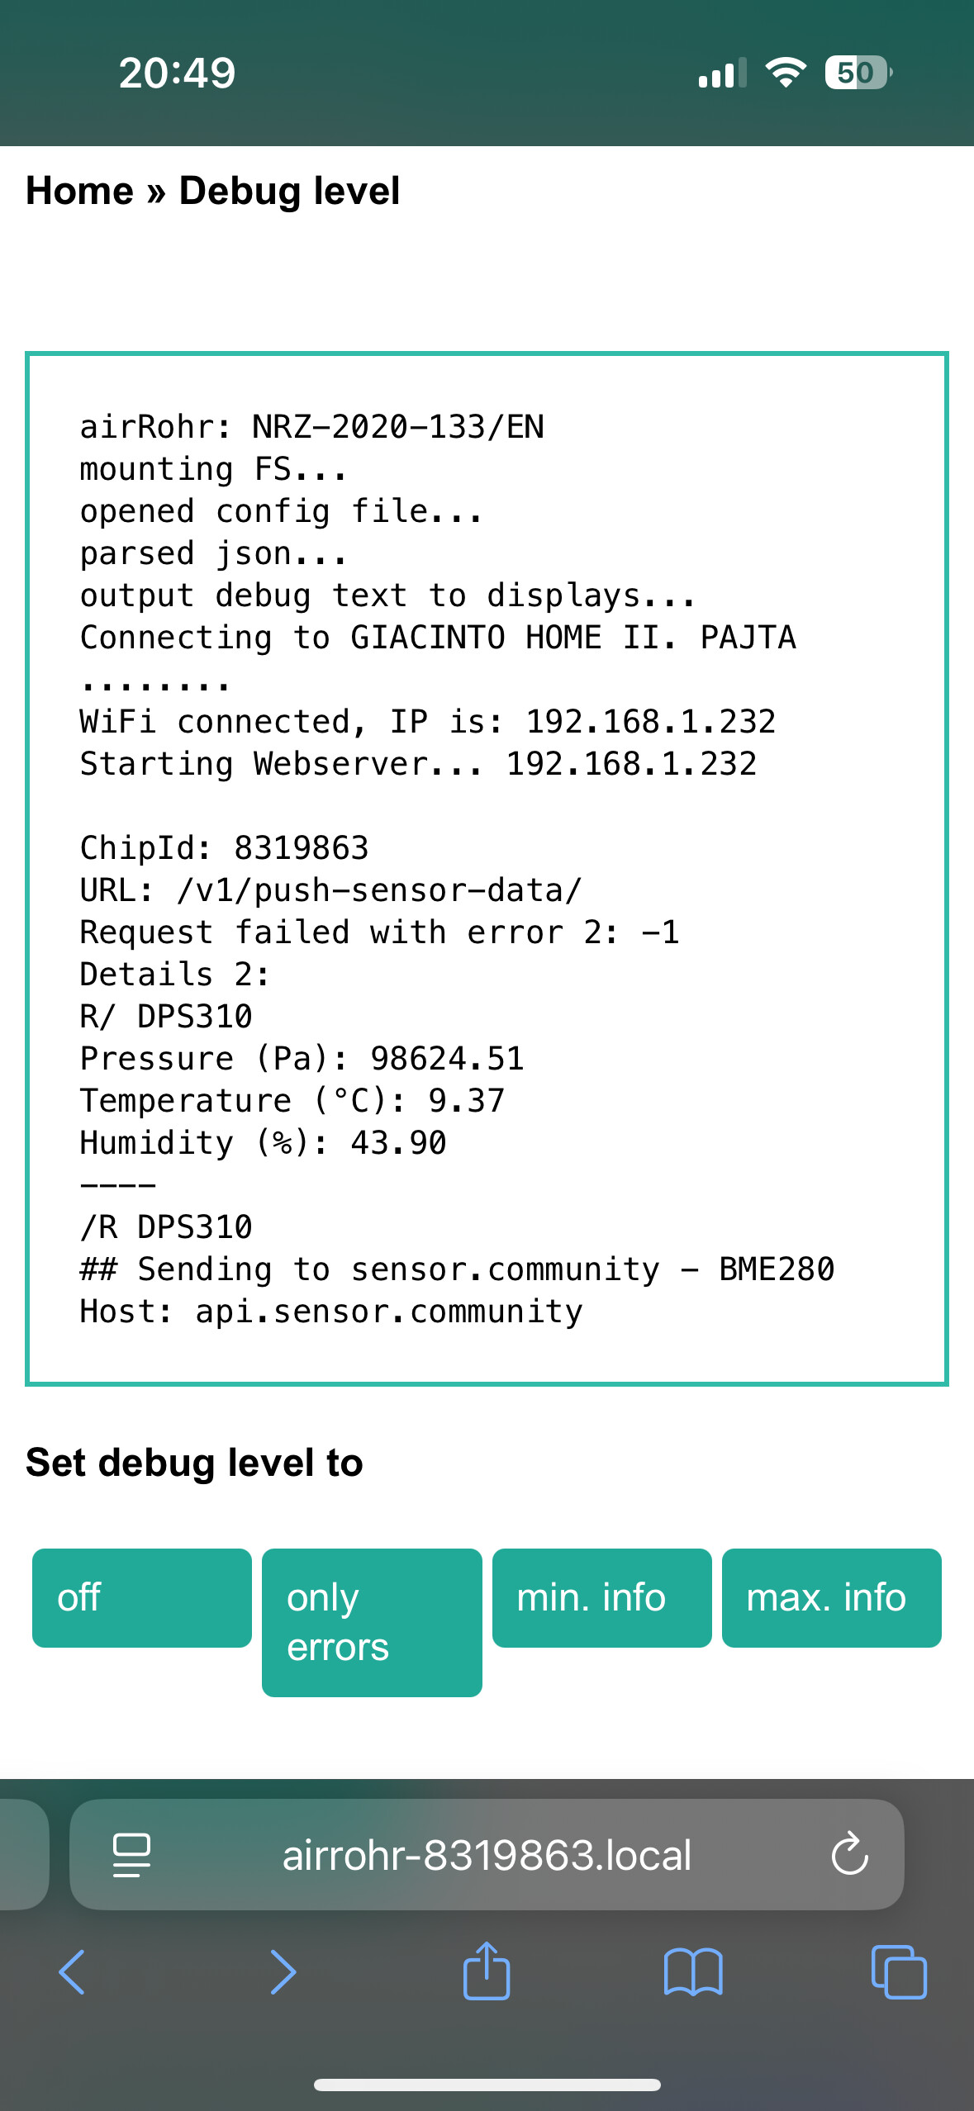Tap the battery indicator in status bar
The height and width of the screenshot is (2111, 974).
[x=858, y=73]
